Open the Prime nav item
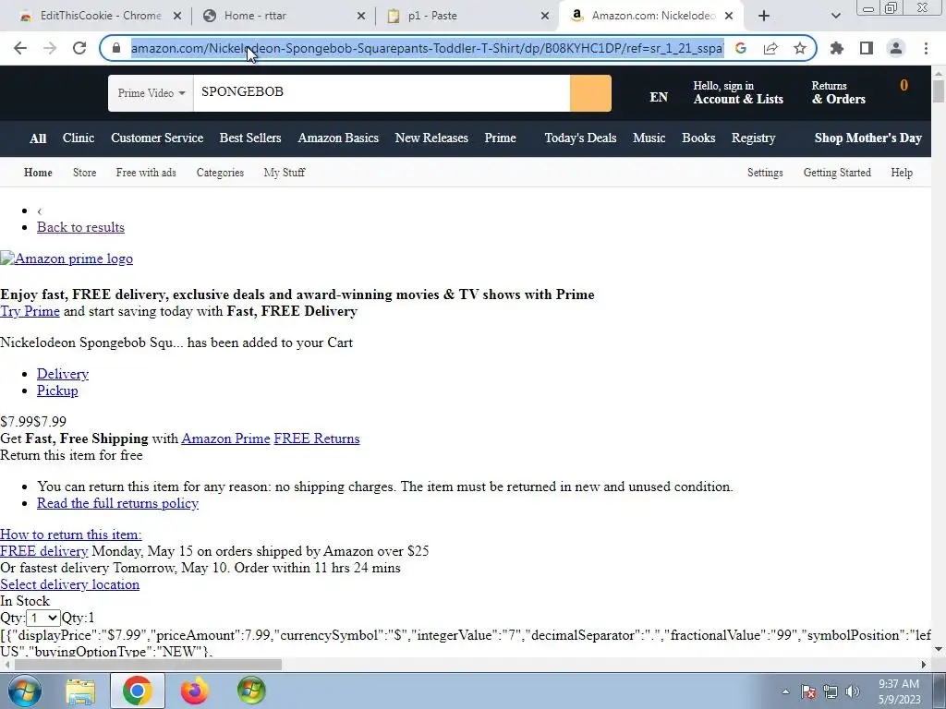The image size is (946, 709). pyautogui.click(x=500, y=138)
